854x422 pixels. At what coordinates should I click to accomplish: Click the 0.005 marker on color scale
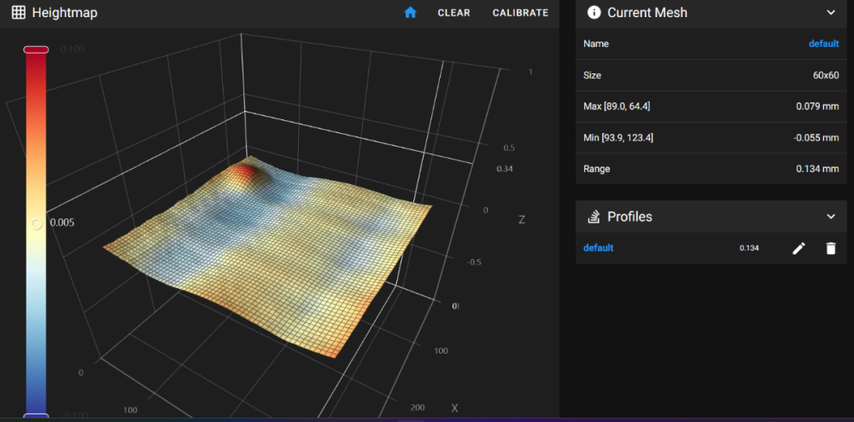36,223
